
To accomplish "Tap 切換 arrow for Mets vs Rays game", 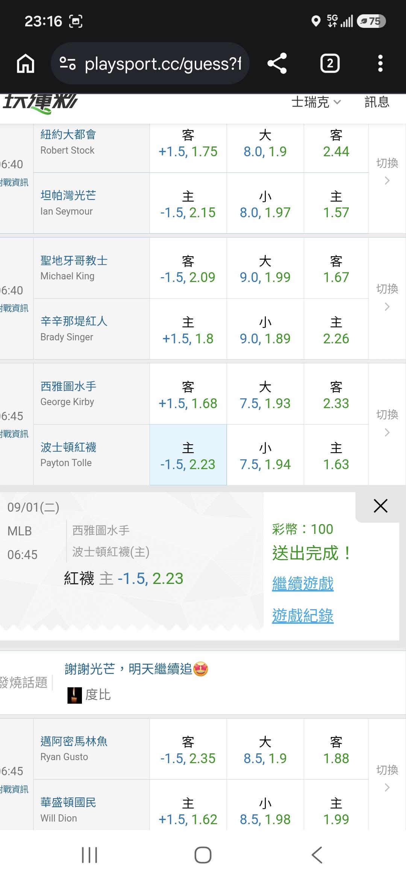I will click(387, 171).
